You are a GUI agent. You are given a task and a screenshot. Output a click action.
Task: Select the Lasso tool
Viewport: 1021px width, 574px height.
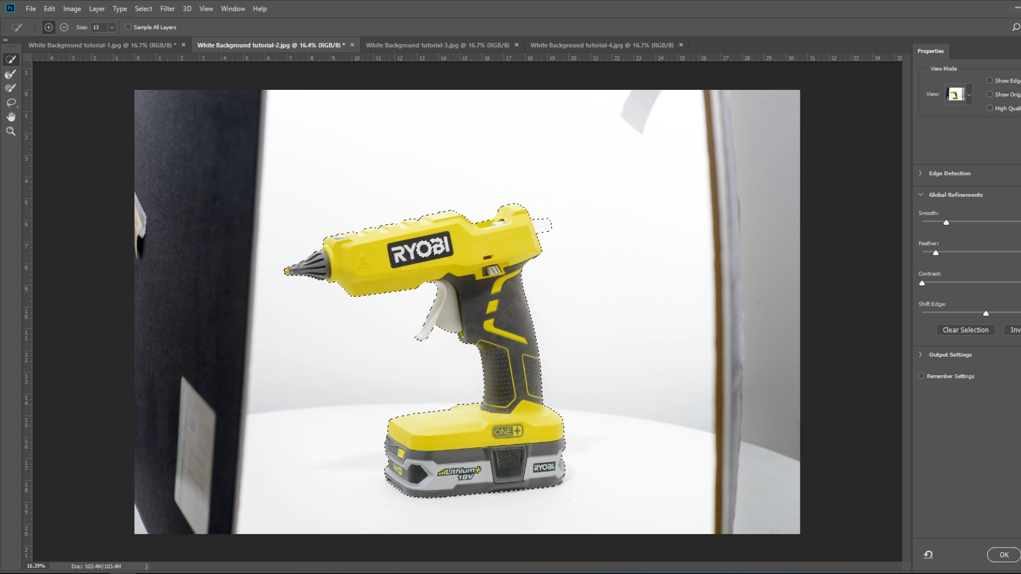[x=11, y=103]
